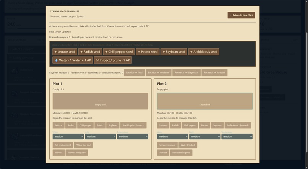
Task: Click Plot 1 empty bed
Action: [100, 101]
